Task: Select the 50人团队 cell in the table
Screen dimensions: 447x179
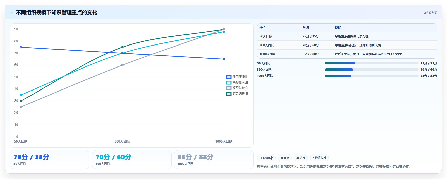Action: (x=266, y=36)
